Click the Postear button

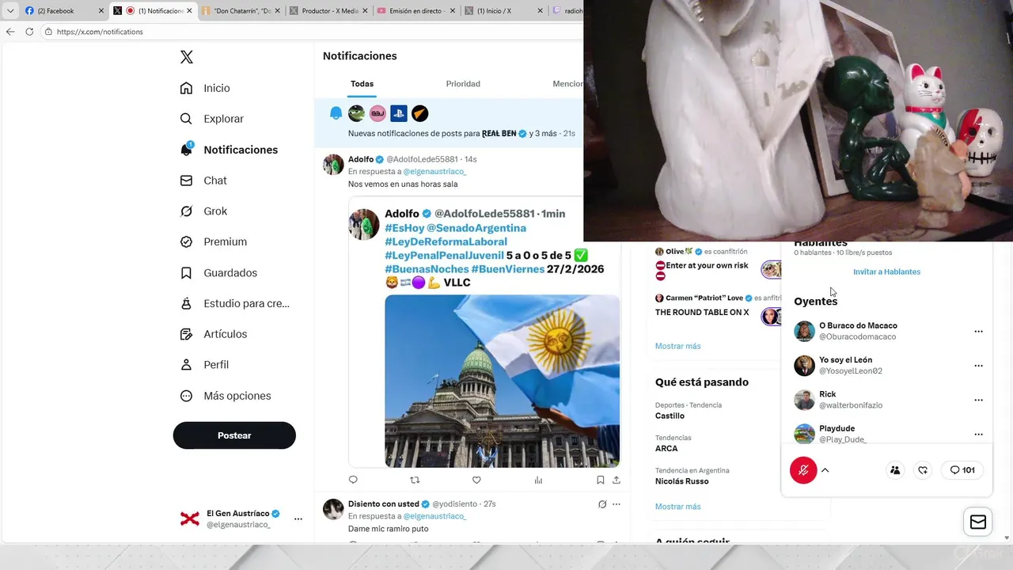coord(234,435)
